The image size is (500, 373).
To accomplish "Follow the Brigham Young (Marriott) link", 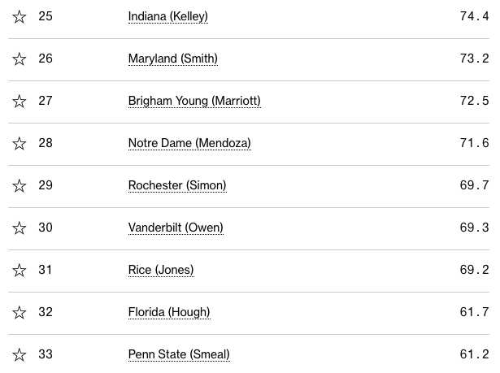I will click(x=194, y=102).
